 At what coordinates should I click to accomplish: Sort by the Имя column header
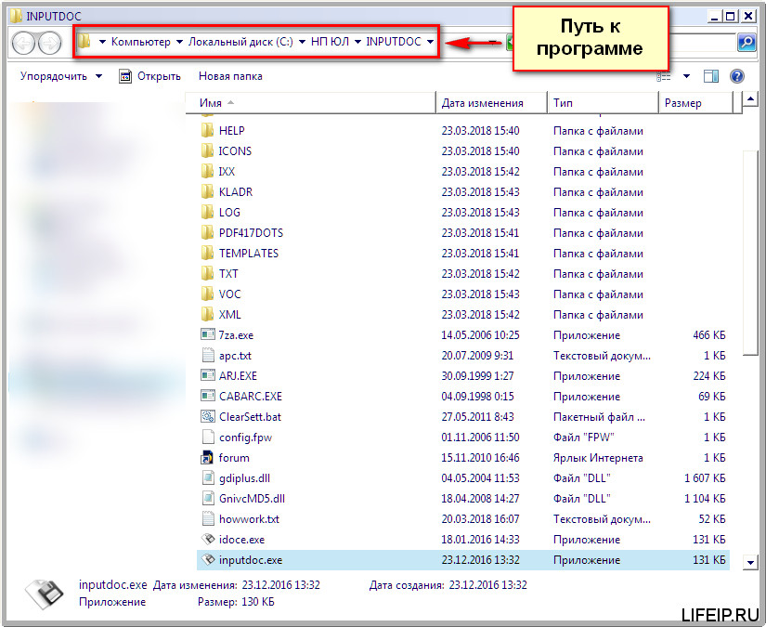[x=310, y=103]
